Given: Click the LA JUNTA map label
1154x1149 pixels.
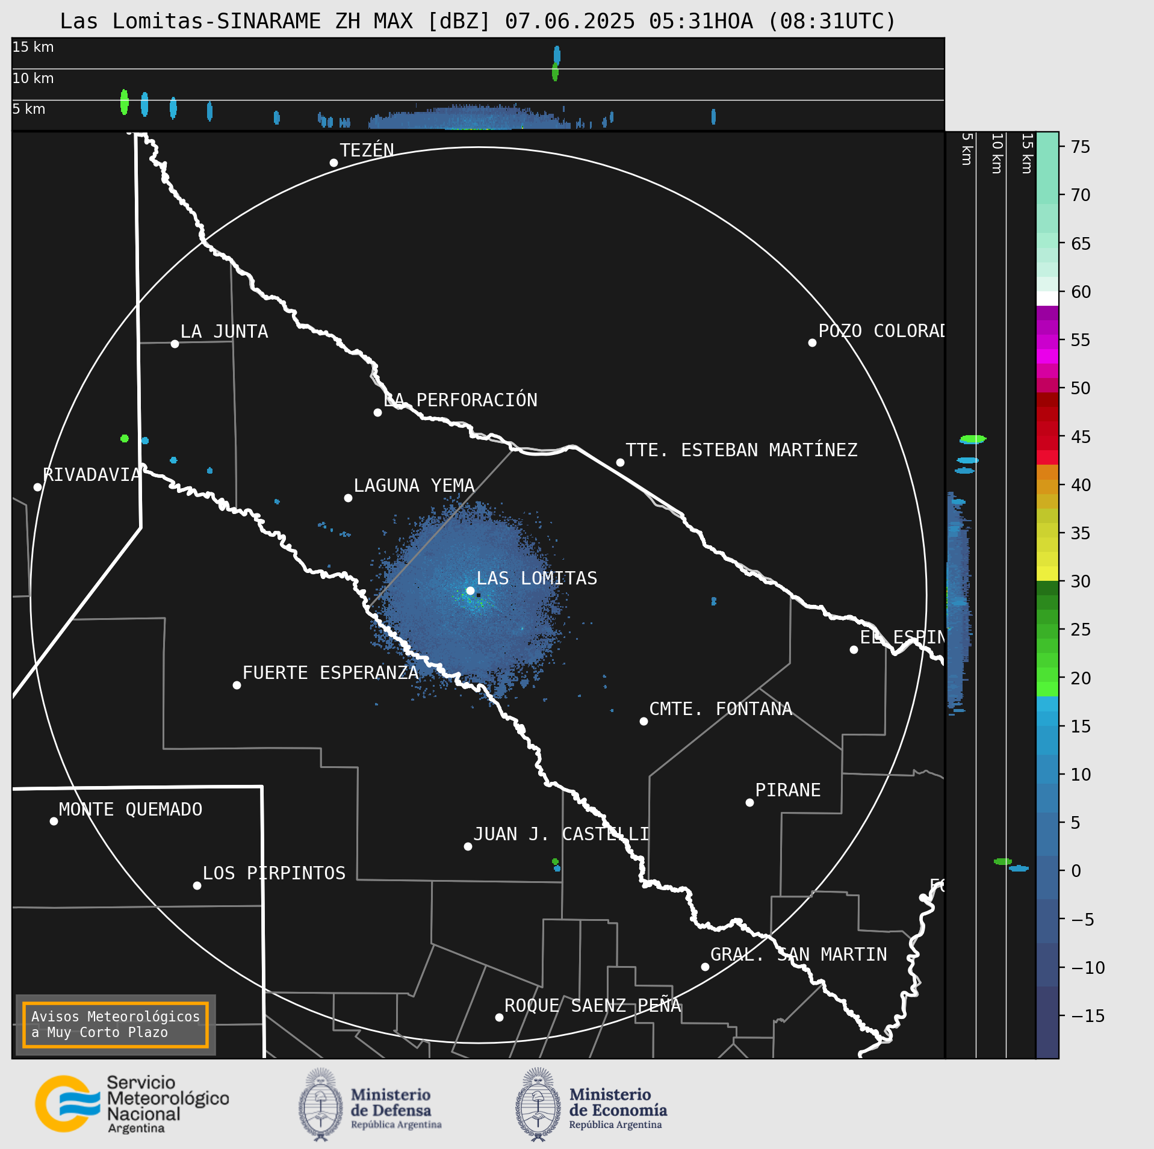Looking at the screenshot, I should 224,332.
